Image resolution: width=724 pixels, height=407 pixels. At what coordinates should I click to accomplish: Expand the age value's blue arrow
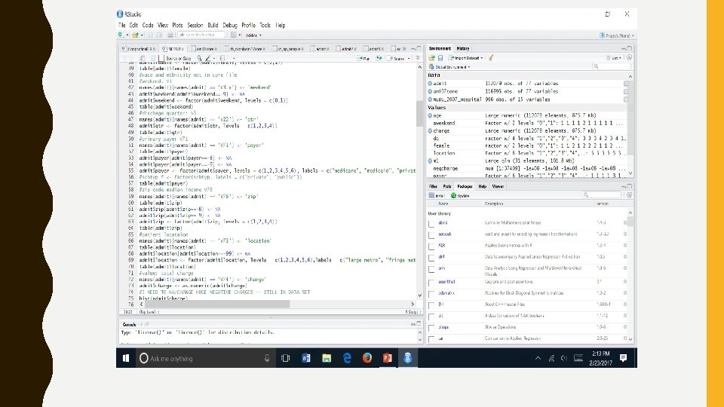(430, 116)
